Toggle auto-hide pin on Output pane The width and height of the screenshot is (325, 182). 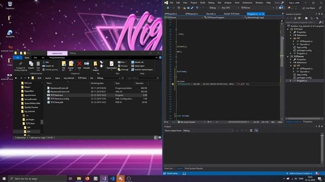319,126
